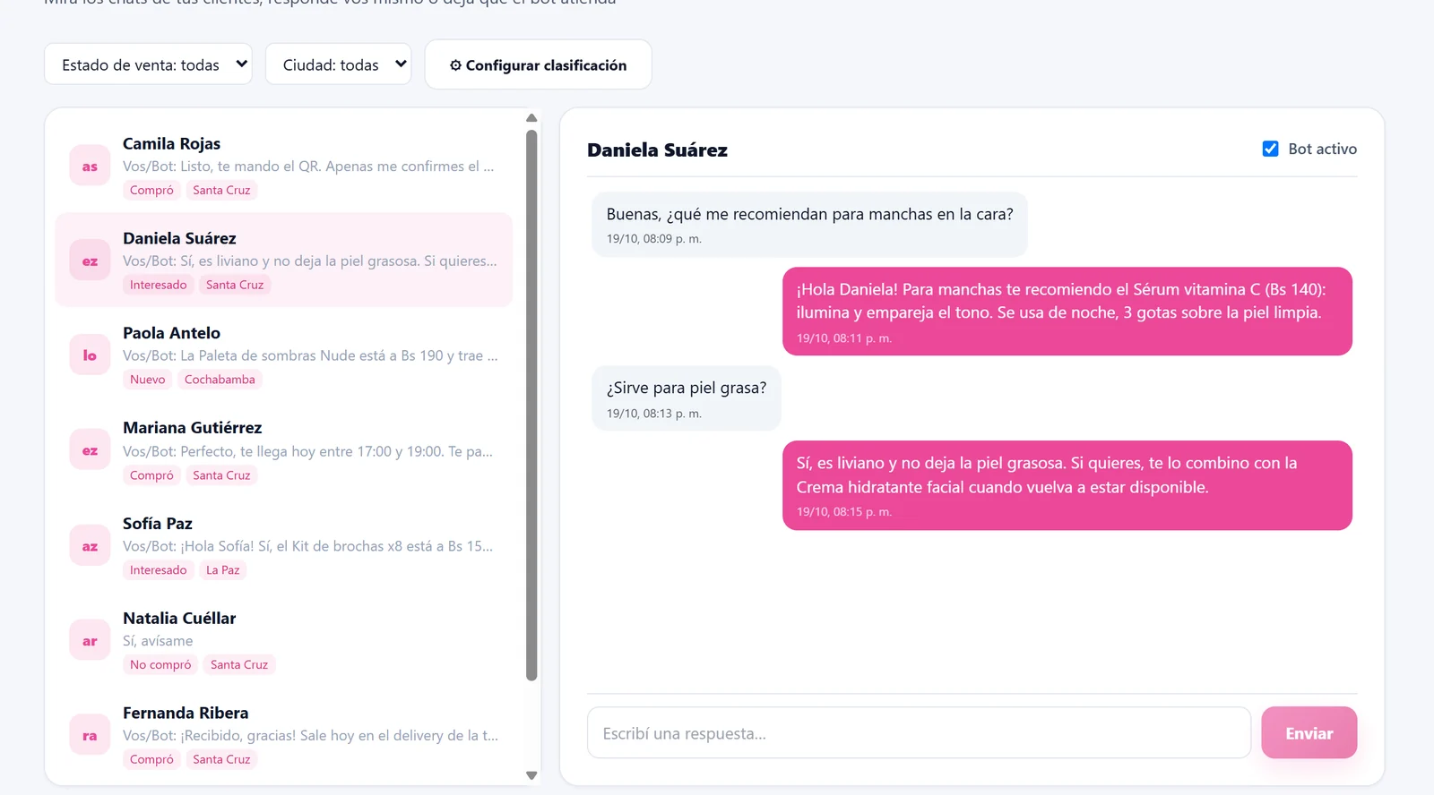The image size is (1434, 795).
Task: Click the chat list scrollbar thumb
Action: [531, 405]
